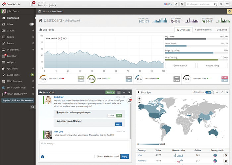Open the SmartChat Status dropdown

pos(110,92)
